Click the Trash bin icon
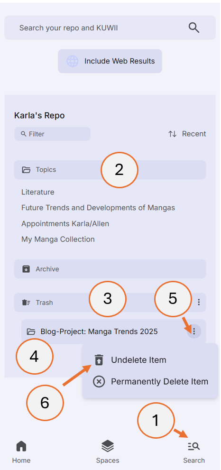 pyautogui.click(x=27, y=303)
